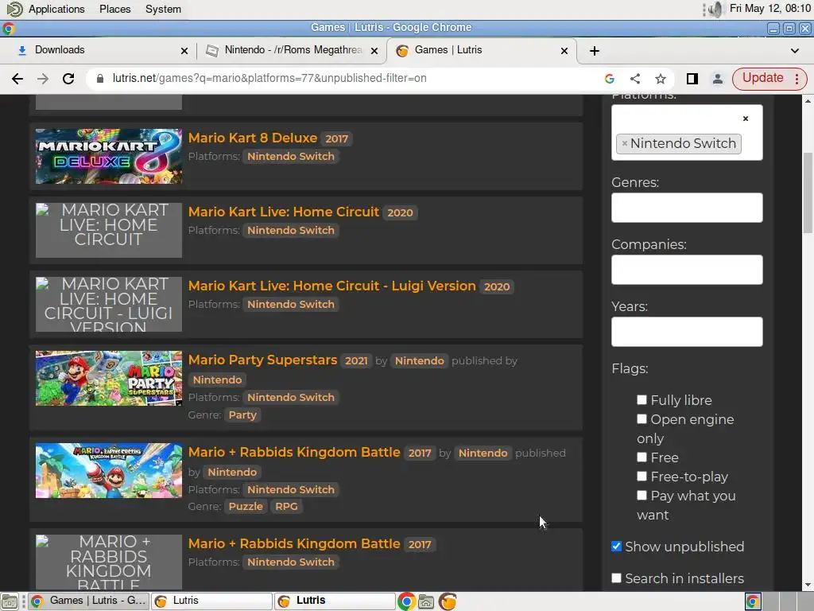
Task: Click the Chrome workspace icon at bottom right
Action: (753, 601)
